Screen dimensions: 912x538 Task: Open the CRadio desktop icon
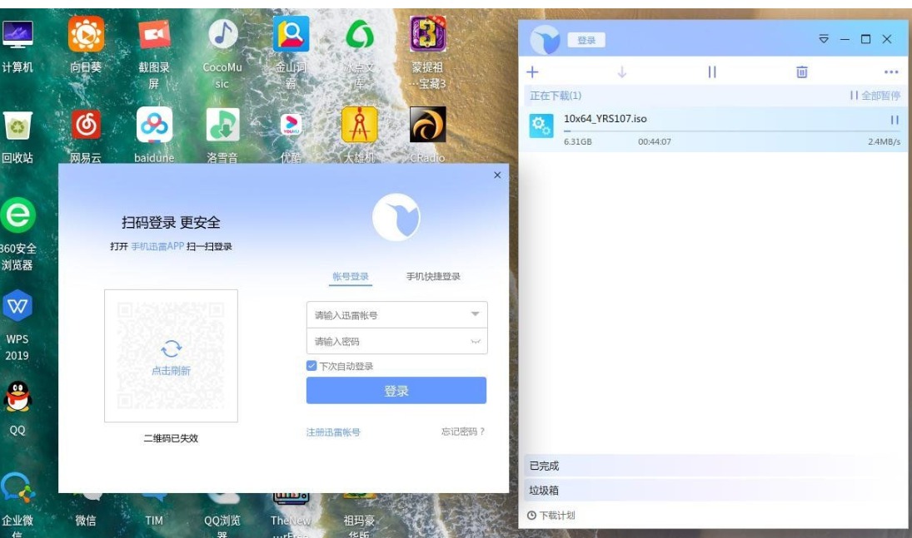click(x=427, y=125)
